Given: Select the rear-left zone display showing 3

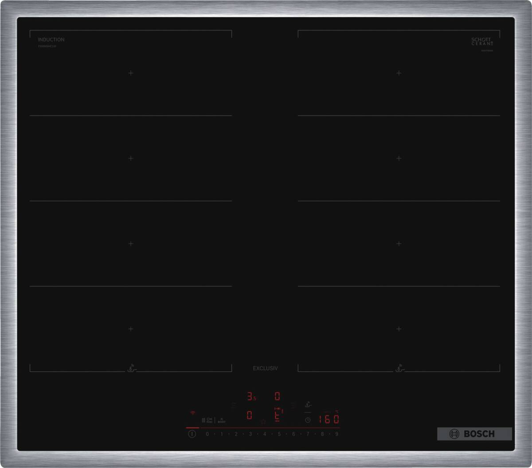Looking at the screenshot, I should pyautogui.click(x=251, y=397).
